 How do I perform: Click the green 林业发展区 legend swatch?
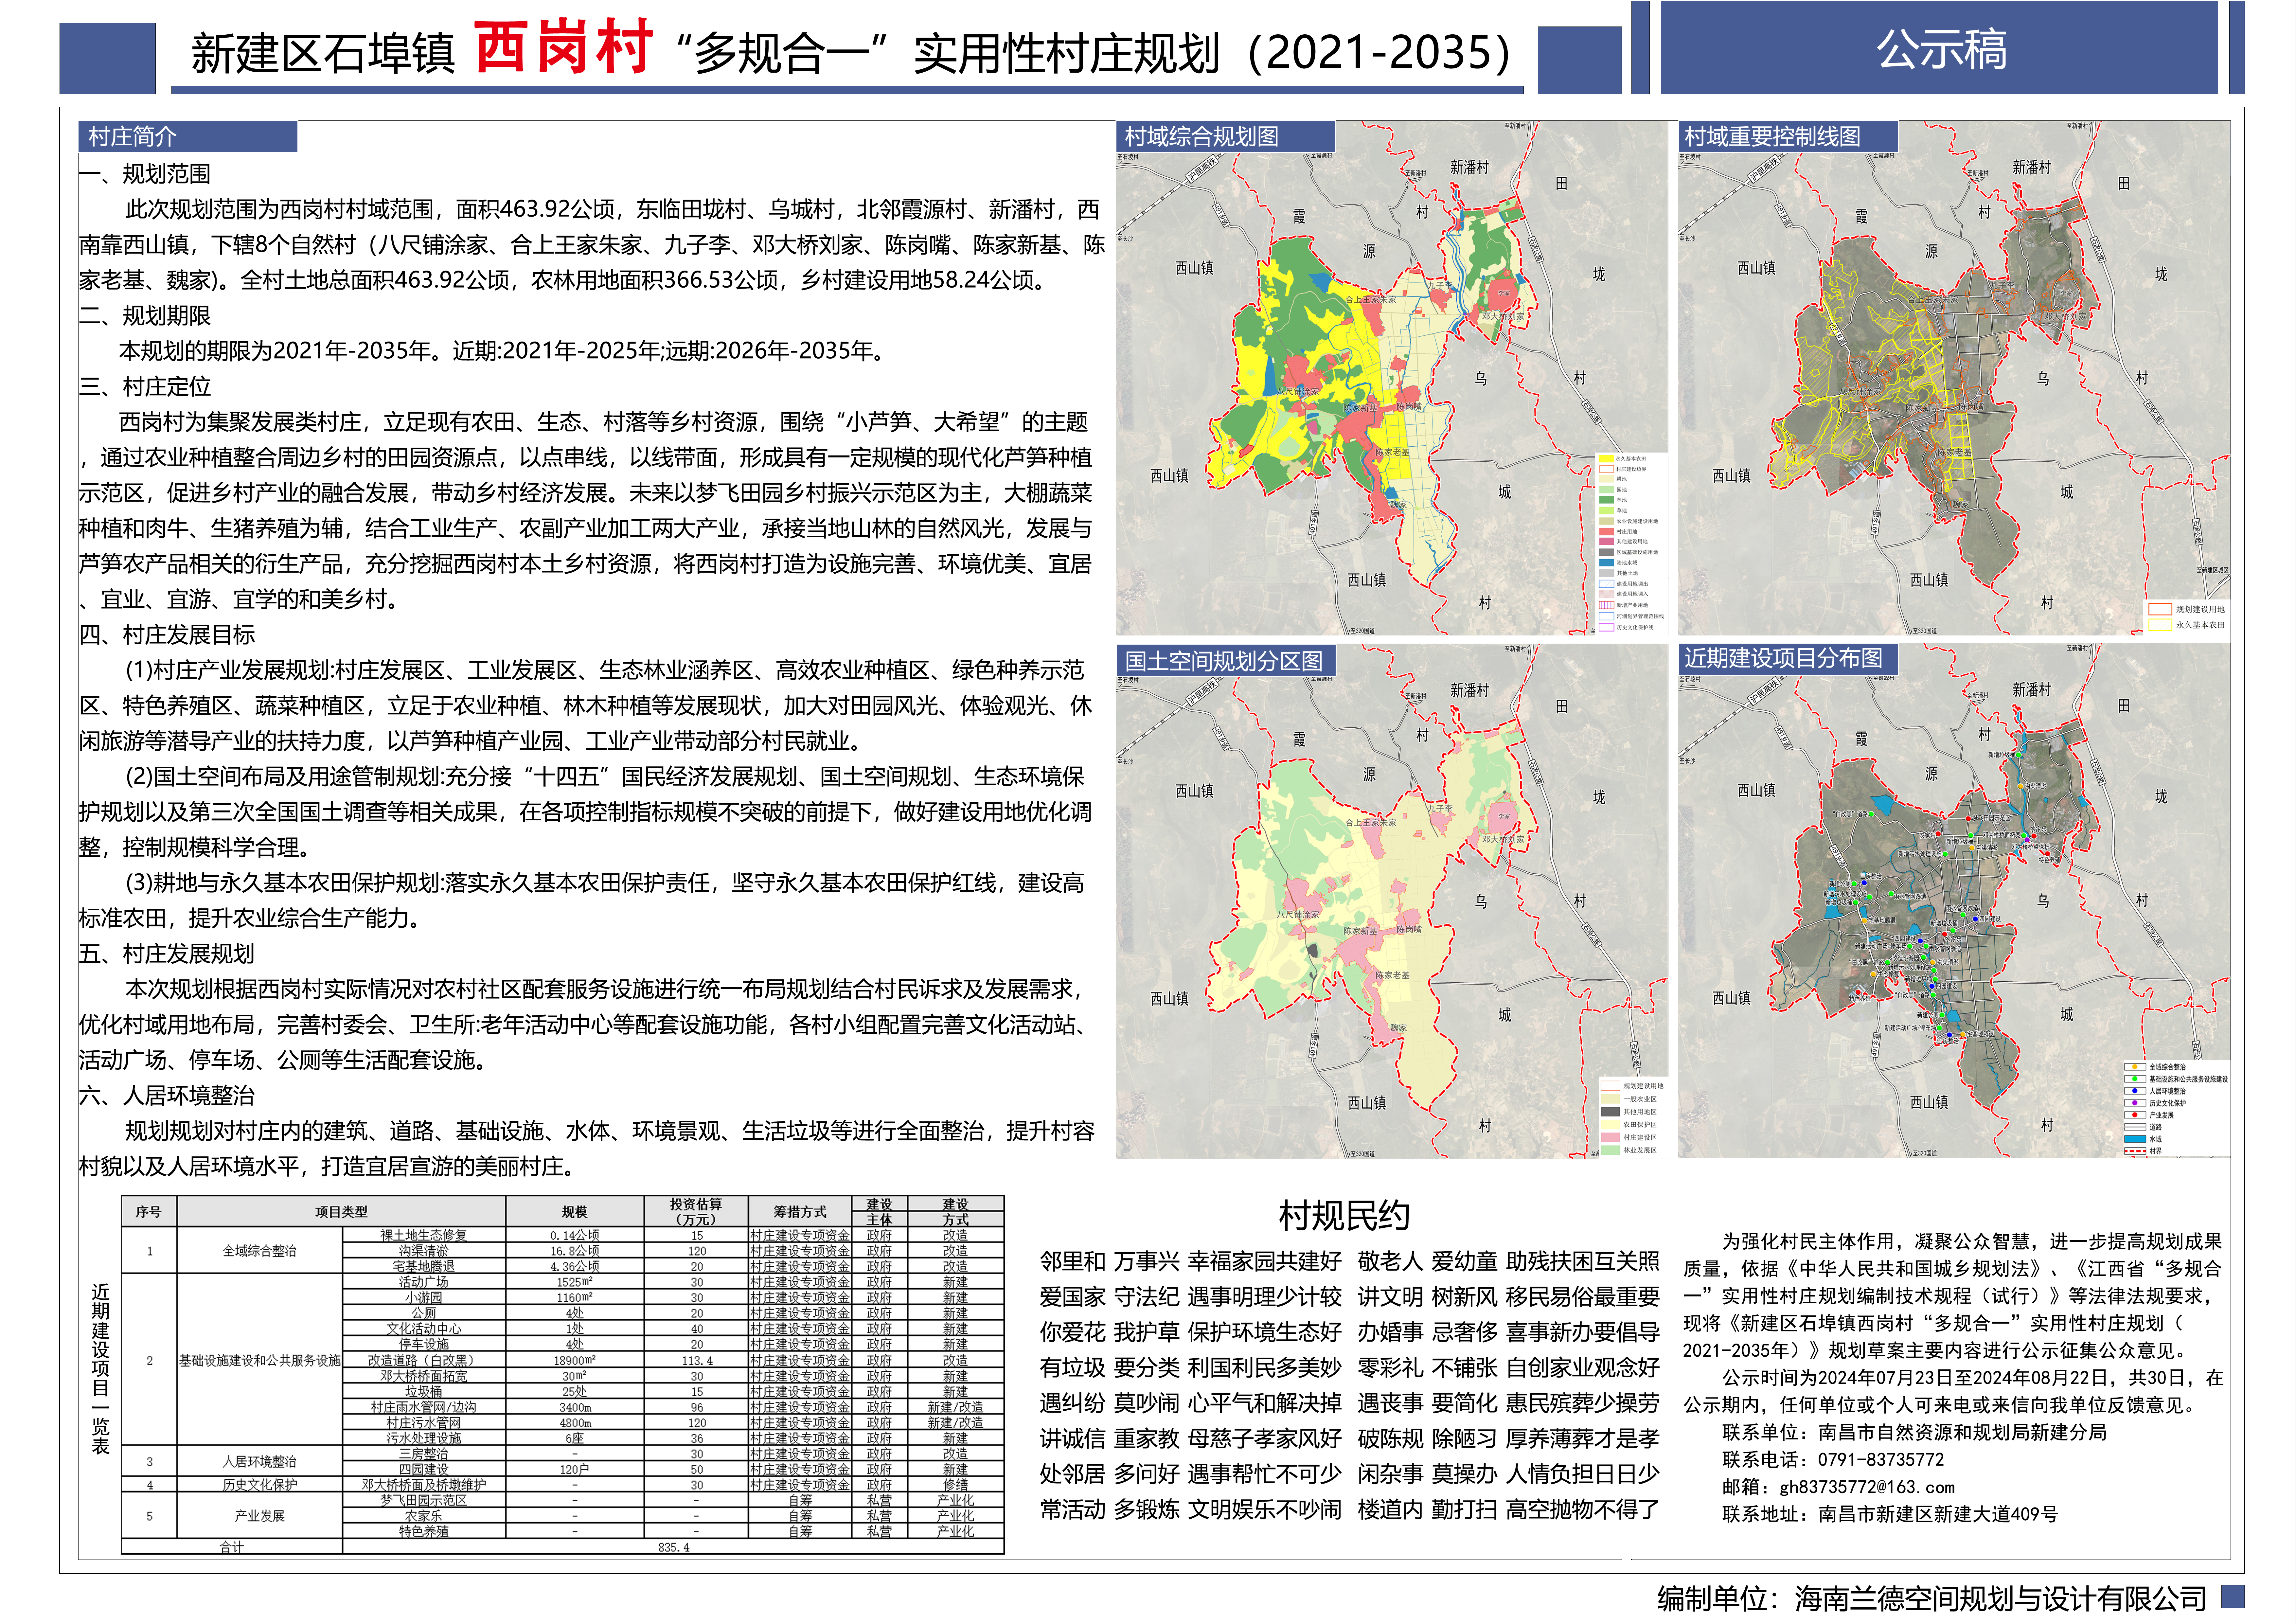(x=1611, y=1150)
